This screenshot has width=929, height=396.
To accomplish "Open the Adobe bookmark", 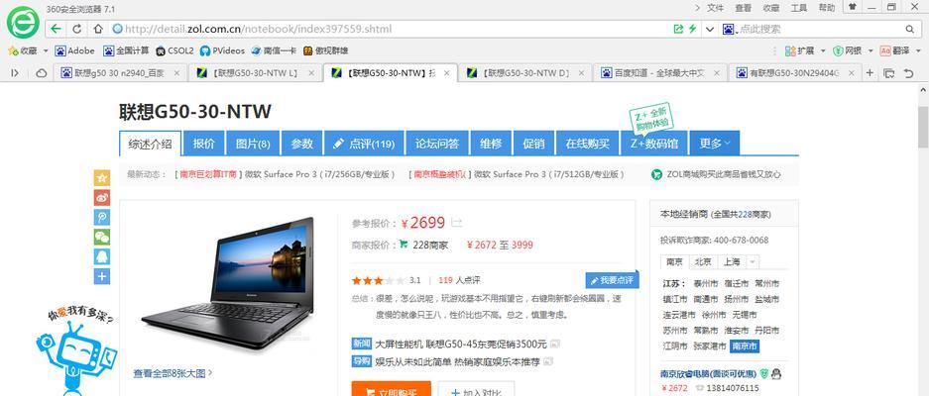I will [x=74, y=50].
